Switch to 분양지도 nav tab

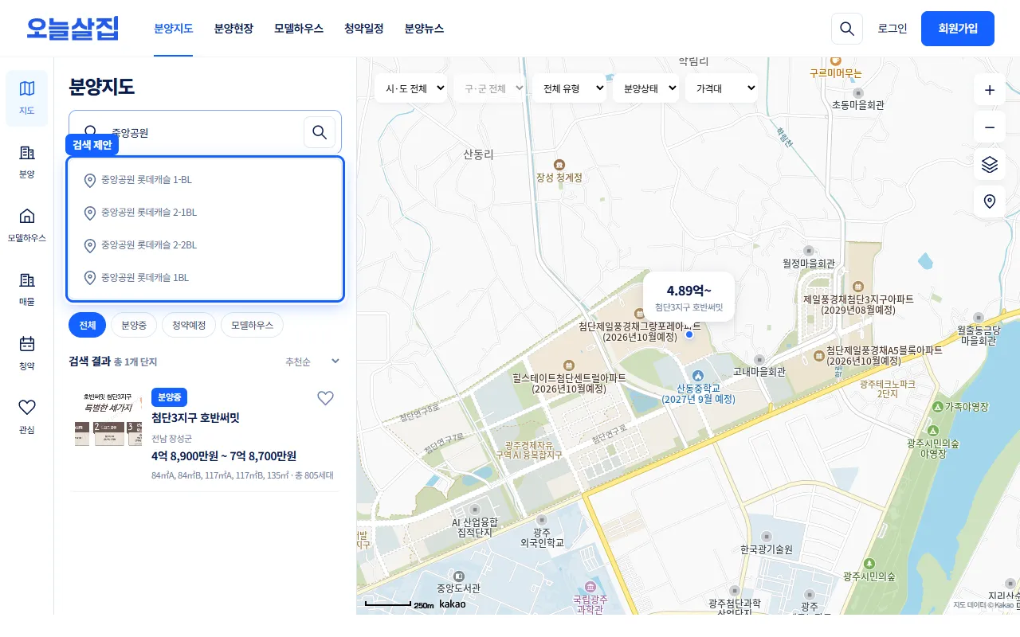pos(174,29)
